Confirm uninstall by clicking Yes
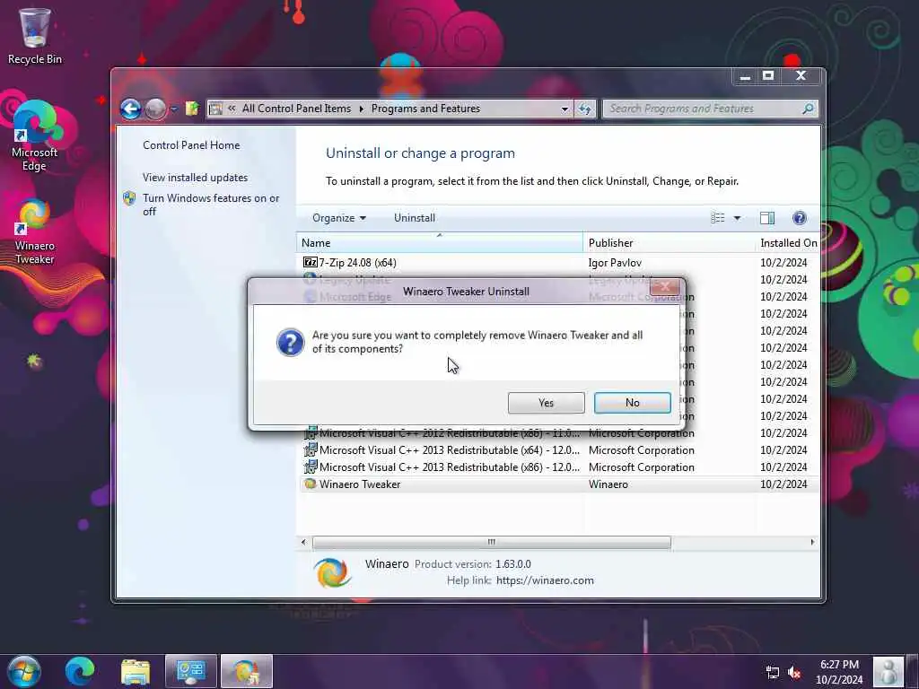The height and width of the screenshot is (689, 919). 547,403
